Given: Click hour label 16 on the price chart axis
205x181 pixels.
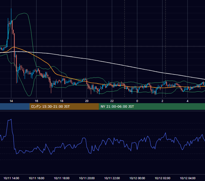Looking at the screenshot, I should [36, 101].
